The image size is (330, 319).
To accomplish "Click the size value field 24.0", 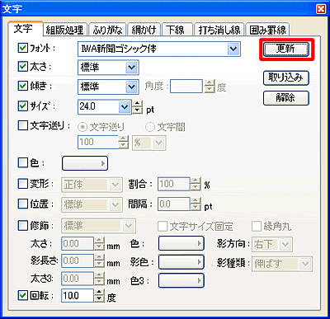I will pos(98,107).
